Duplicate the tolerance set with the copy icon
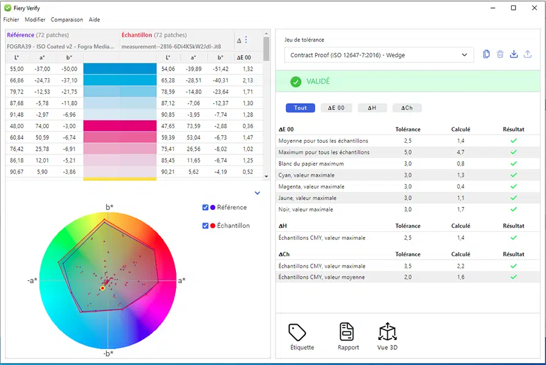 tap(486, 54)
